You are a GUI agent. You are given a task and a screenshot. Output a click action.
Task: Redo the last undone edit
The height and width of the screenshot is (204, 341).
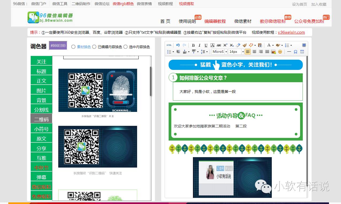(184, 45)
